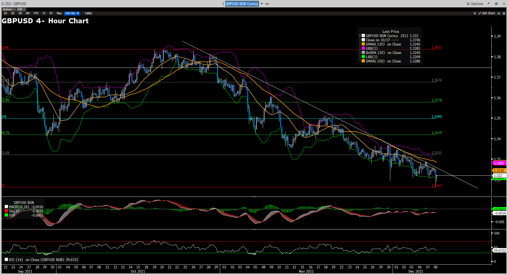Select the 1D range tab
This screenshot has width=508, height=275.
pos(5,13)
